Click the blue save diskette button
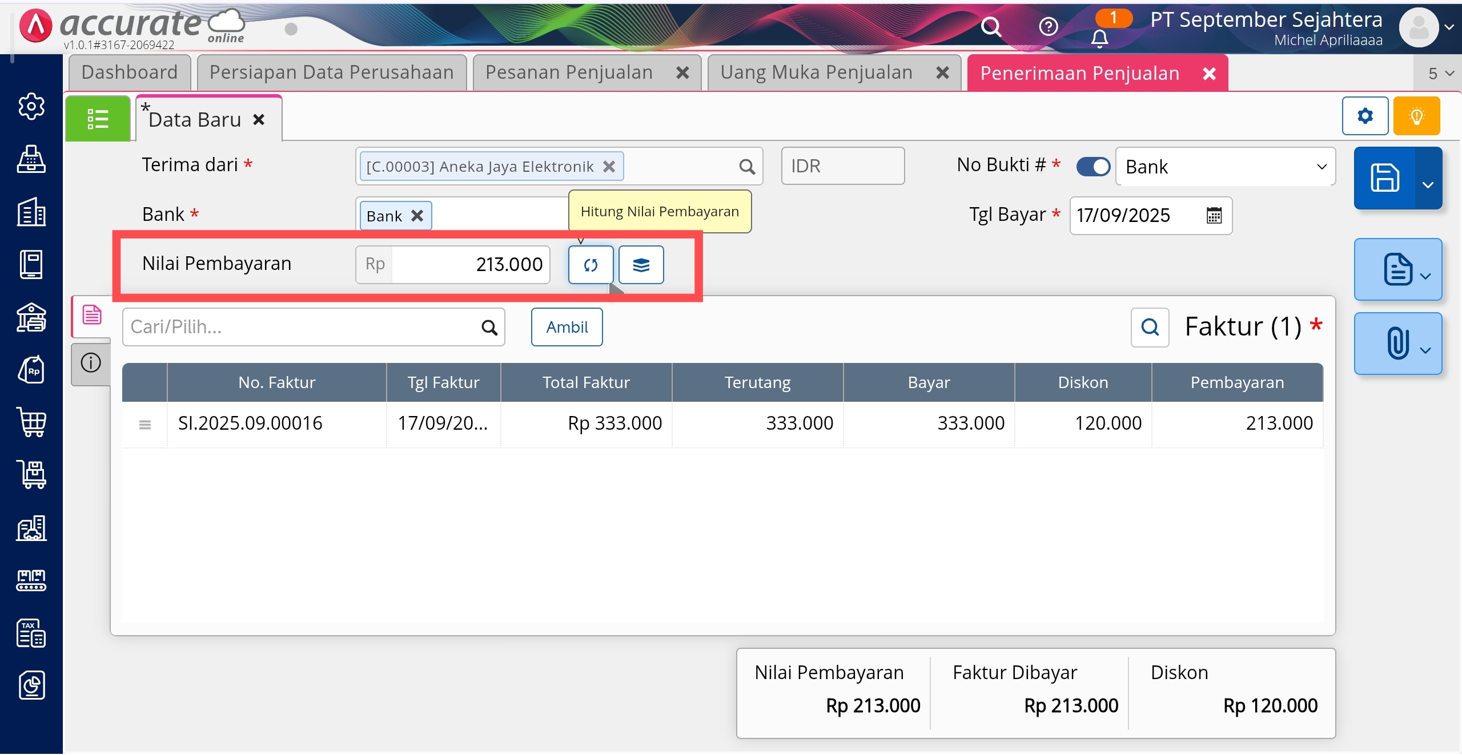Image resolution: width=1462 pixels, height=755 pixels. (x=1384, y=178)
